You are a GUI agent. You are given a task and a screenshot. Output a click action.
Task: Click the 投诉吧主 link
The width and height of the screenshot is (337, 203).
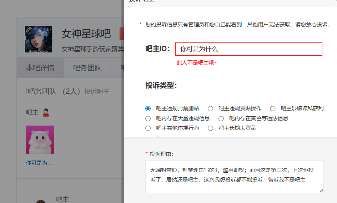coord(97,92)
